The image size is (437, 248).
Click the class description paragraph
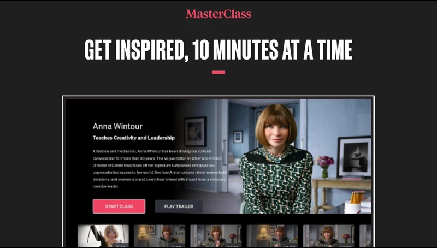click(x=160, y=169)
